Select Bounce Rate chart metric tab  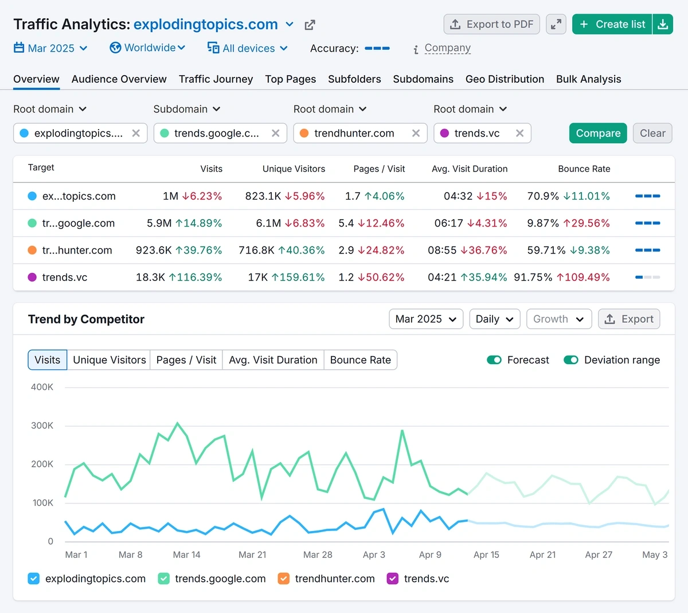coord(361,360)
